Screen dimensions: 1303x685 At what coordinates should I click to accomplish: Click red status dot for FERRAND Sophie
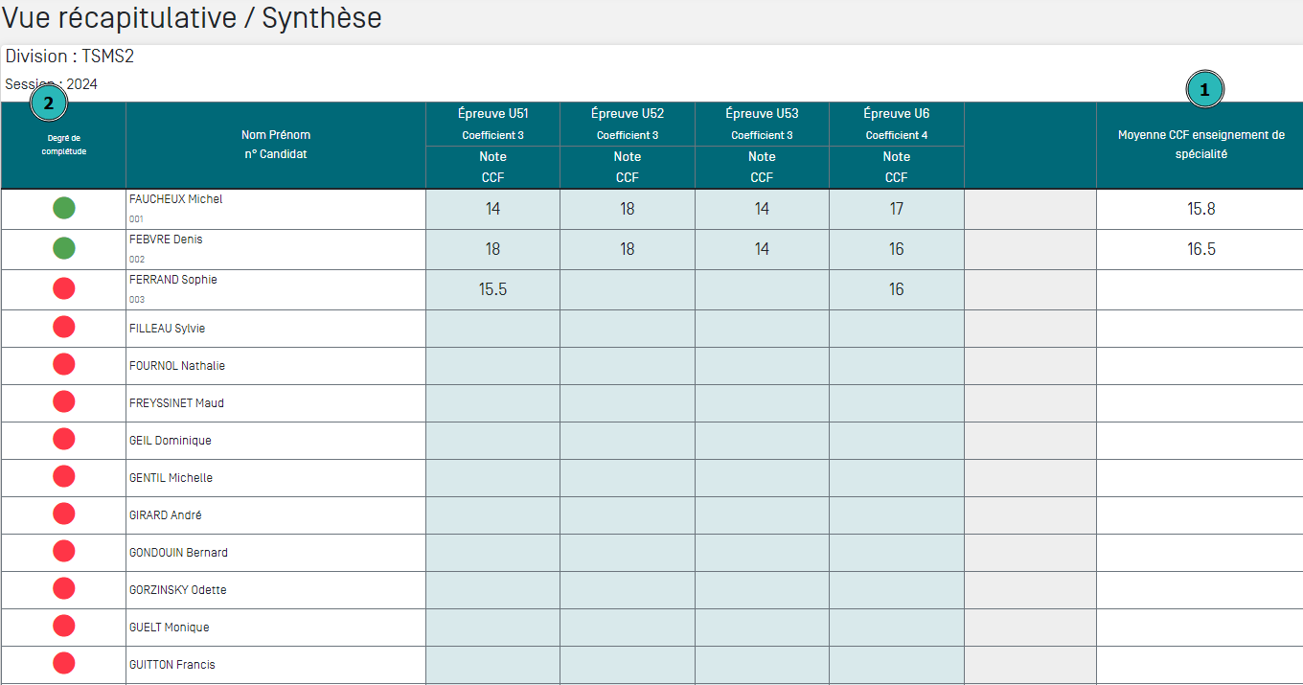[x=63, y=288]
